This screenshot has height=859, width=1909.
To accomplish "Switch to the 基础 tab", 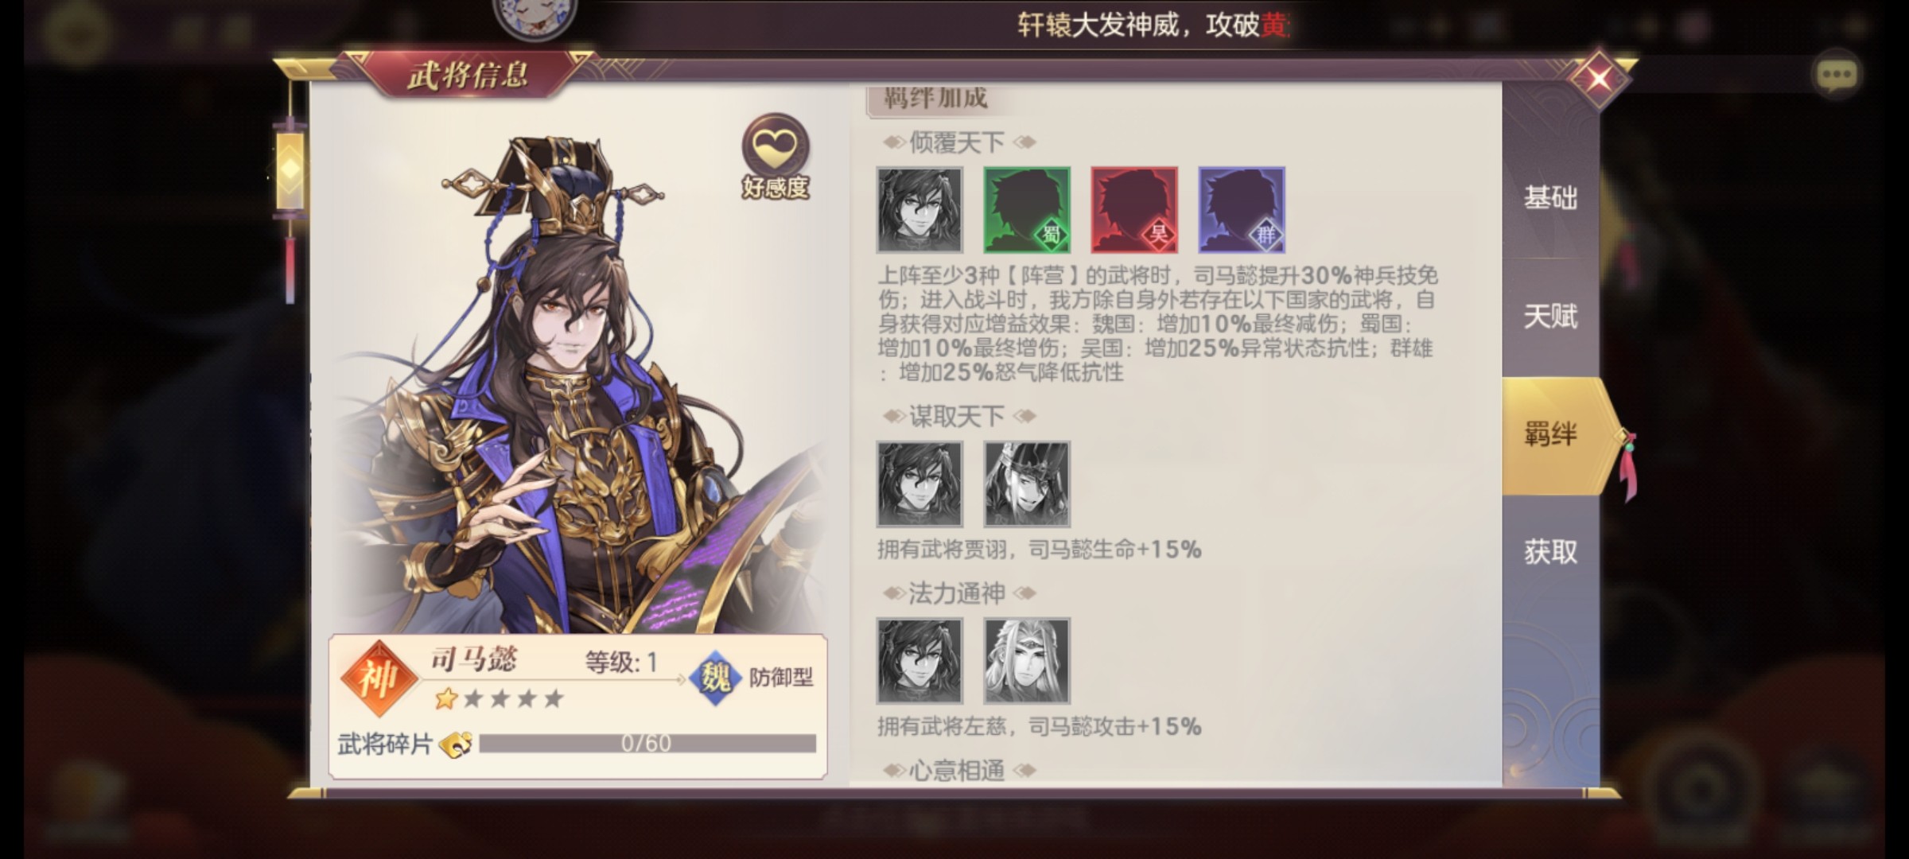I will pos(1550,197).
